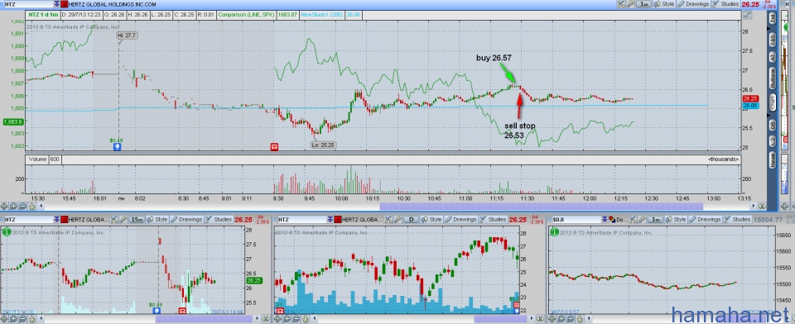Click the dividend marker icon on the main chart
The height and width of the screenshot is (324, 795).
point(117,147)
